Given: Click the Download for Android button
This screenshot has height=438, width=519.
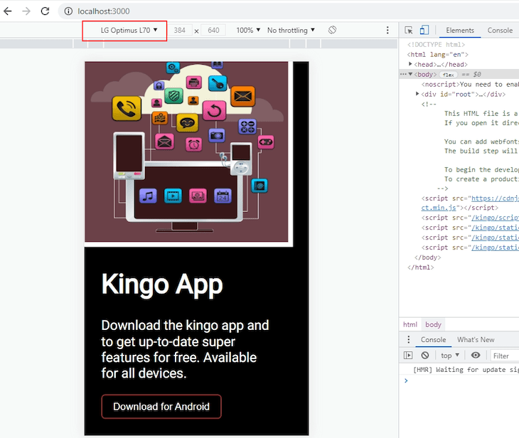Looking at the screenshot, I should pyautogui.click(x=161, y=406).
